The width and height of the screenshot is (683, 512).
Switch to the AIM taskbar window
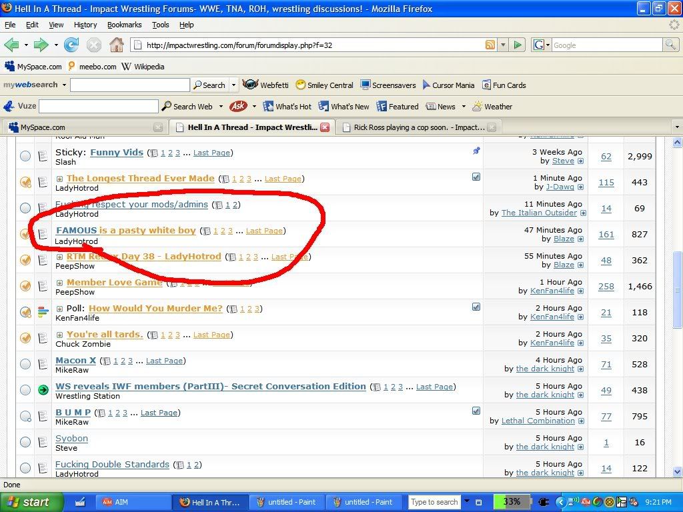pyautogui.click(x=133, y=502)
